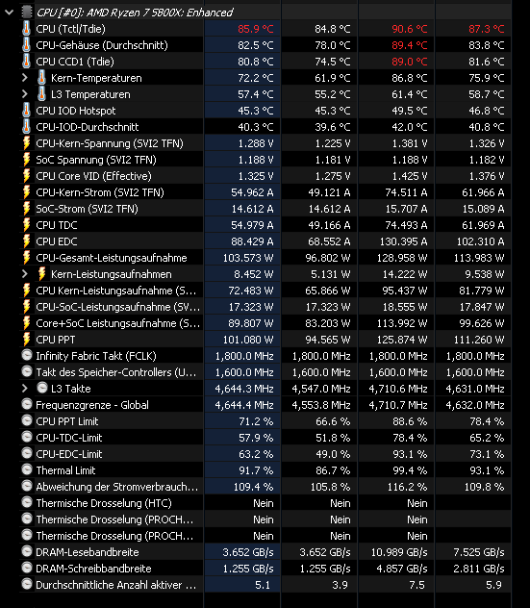Click the thermometer icon beside CPU-IOD-Durchschnitt
Image resolution: width=530 pixels, height=608 pixels.
tap(26, 127)
